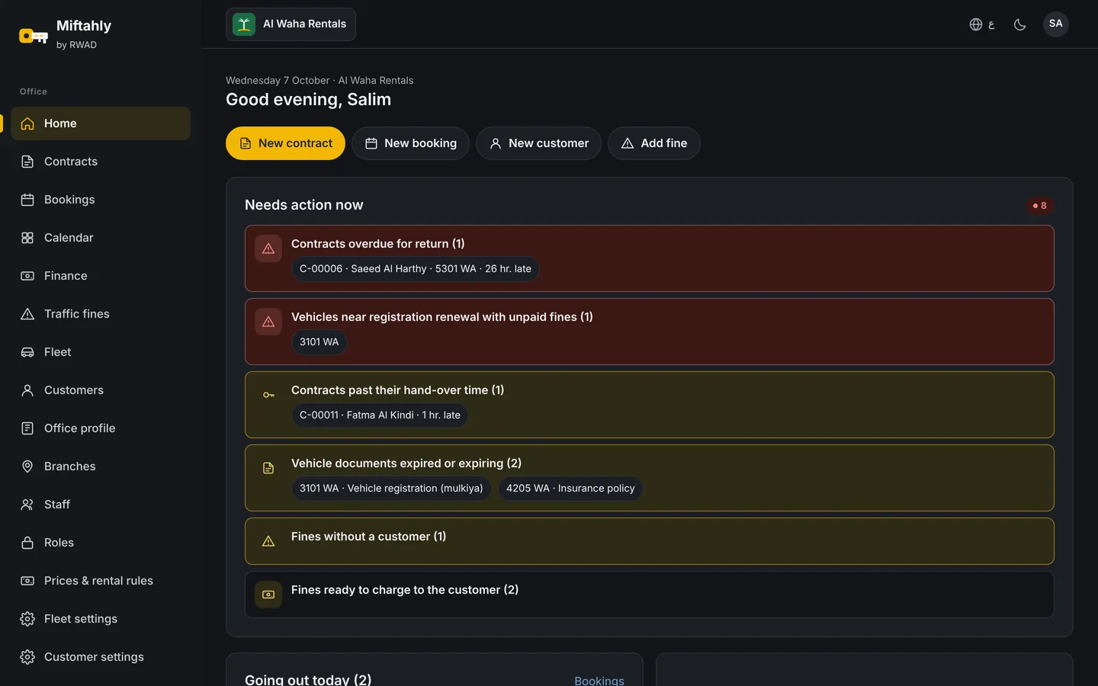Open Calendar from the sidebar
Screen dimensions: 1098x686
pyautogui.click(x=101, y=238)
